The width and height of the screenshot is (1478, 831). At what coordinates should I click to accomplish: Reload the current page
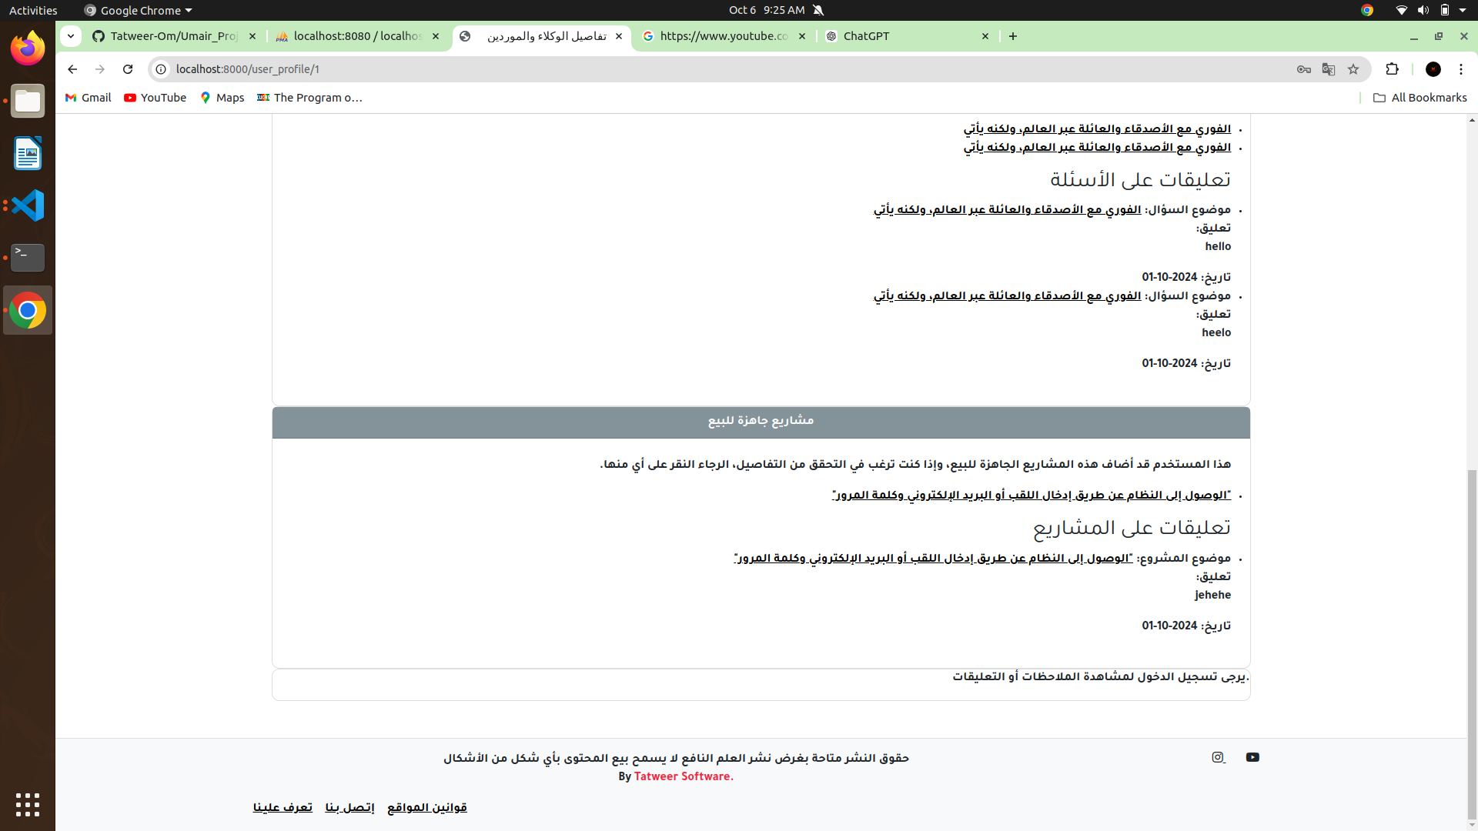pos(127,69)
